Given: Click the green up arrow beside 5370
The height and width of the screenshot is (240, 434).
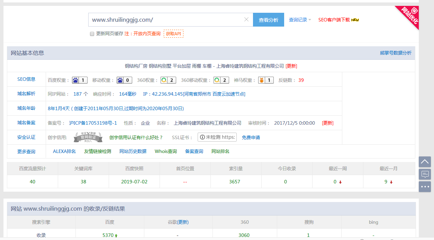Looking at the screenshot, I should pos(116,236).
